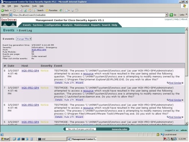This screenshot has width=189, height=142.
Task: Click the Windows Start button
Action: (x=5, y=139)
